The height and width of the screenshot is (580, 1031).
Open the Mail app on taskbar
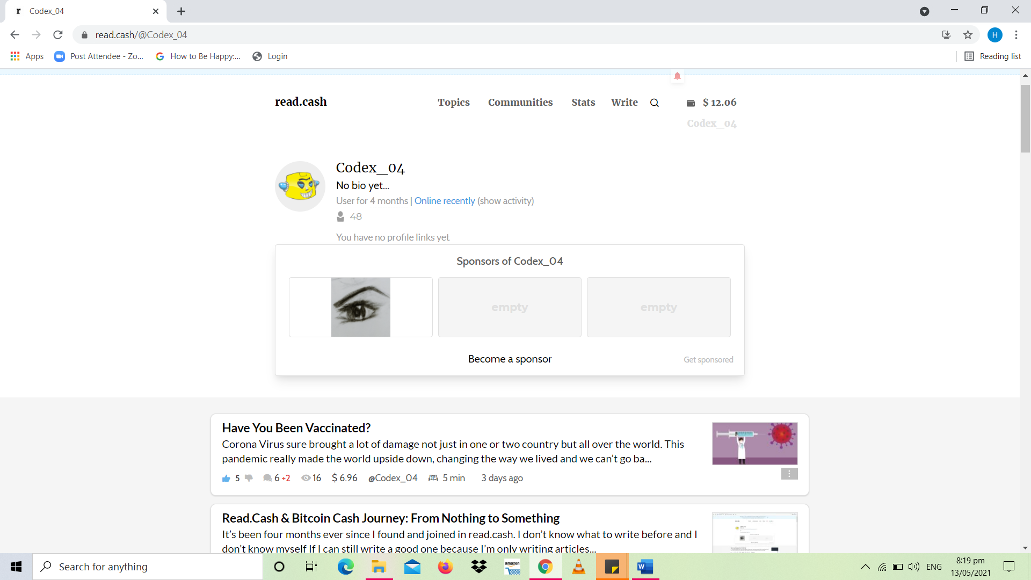412,567
